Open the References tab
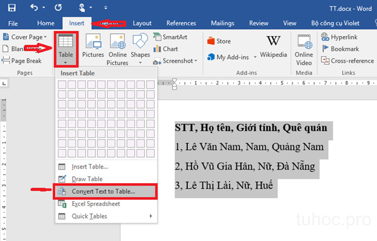This screenshot has width=377, height=241. (x=181, y=24)
